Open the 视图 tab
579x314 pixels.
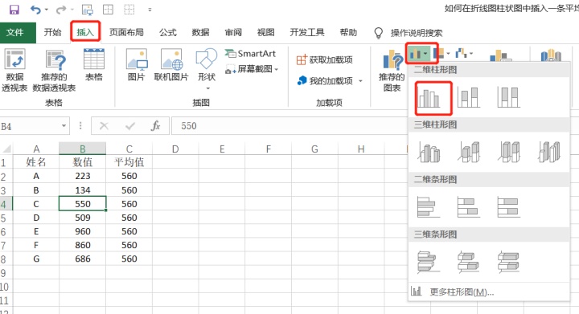point(266,32)
